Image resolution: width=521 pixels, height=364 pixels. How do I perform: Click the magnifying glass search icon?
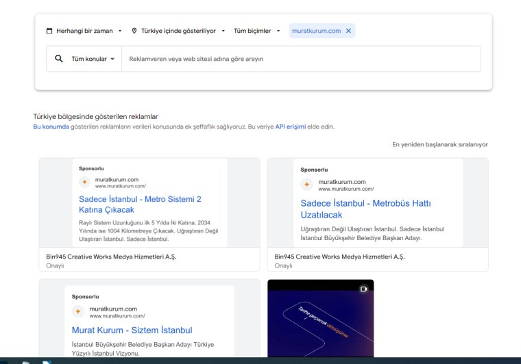(x=59, y=59)
